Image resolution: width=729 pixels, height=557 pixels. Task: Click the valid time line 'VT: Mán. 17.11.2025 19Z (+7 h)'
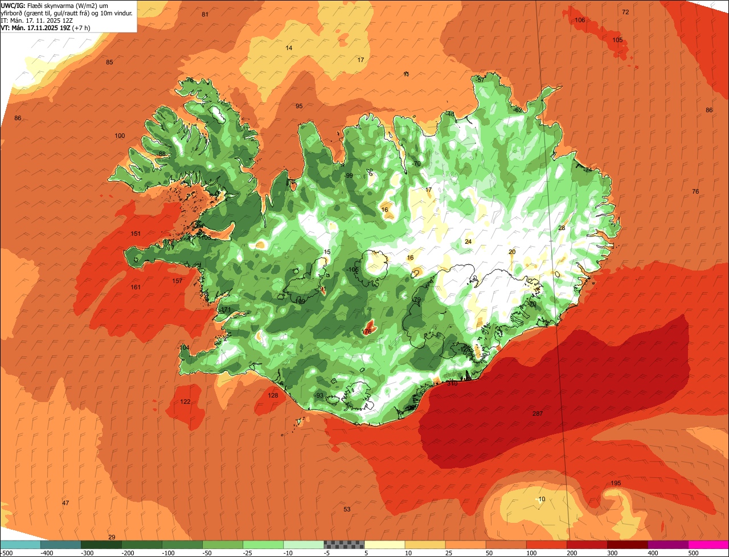(x=47, y=27)
